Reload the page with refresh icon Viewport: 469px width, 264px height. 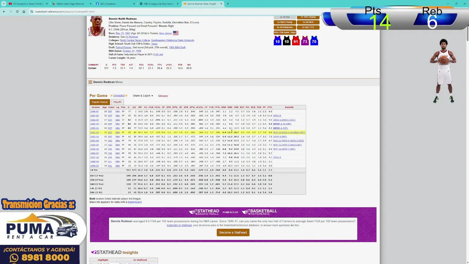(17, 11)
